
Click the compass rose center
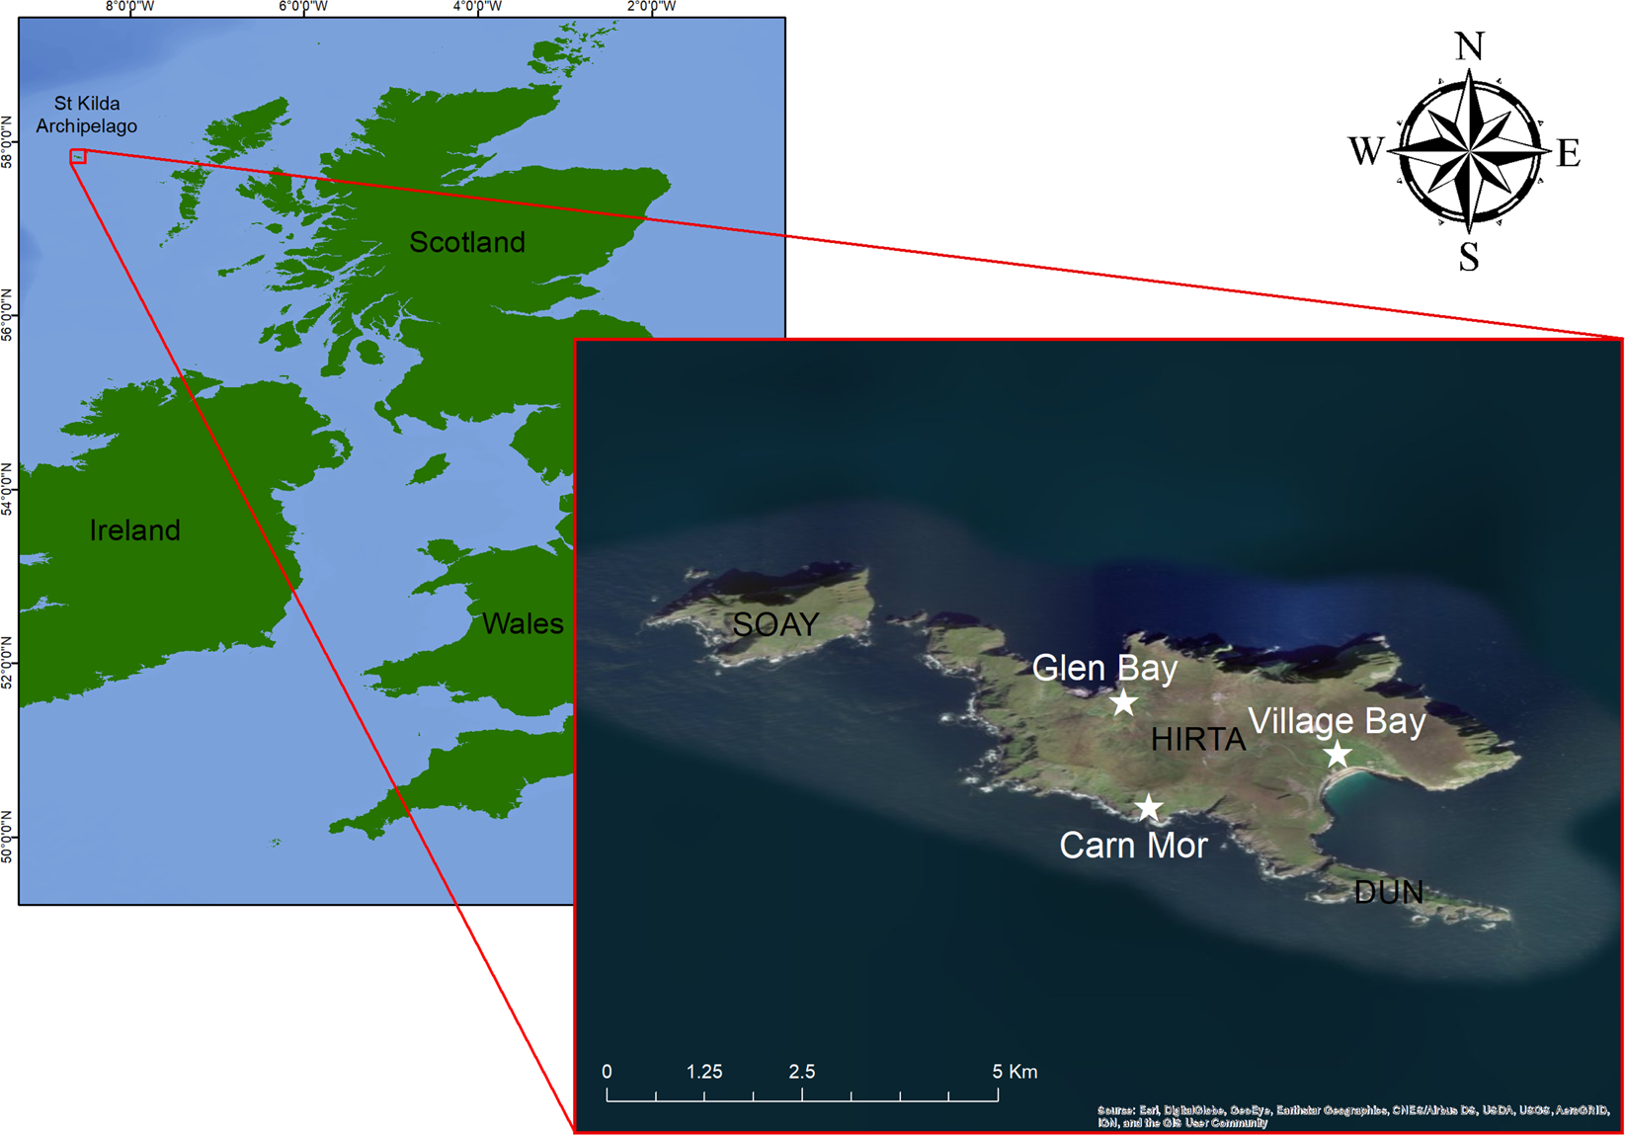[1471, 151]
